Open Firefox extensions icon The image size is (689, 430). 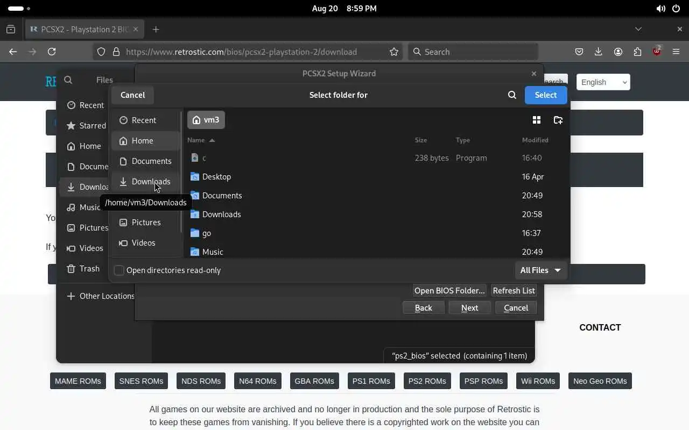637,52
